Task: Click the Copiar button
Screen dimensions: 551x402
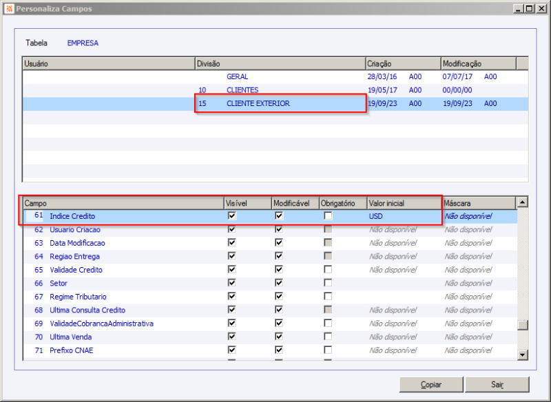Action: (431, 384)
